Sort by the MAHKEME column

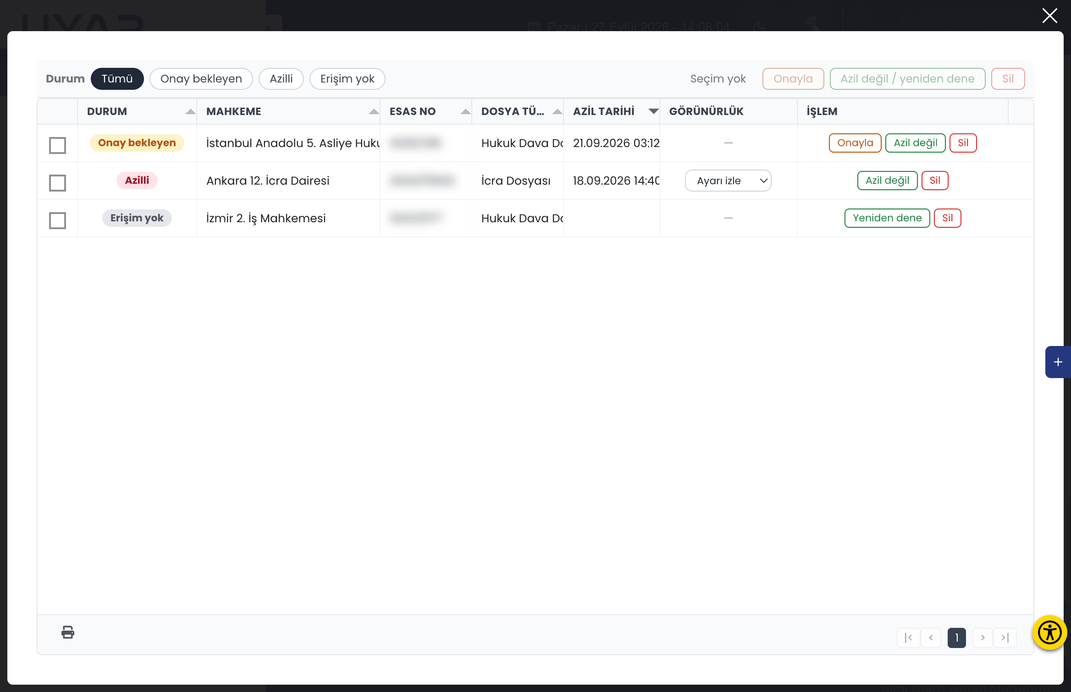click(x=288, y=111)
